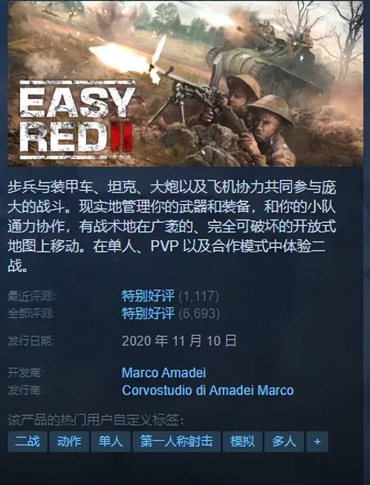Select the 单人 tag
The image size is (370, 485).
[110, 442]
